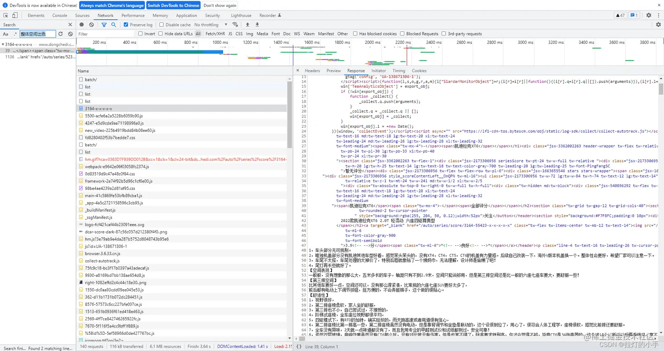Click the response pane vertical scrollbar

(x=661, y=89)
